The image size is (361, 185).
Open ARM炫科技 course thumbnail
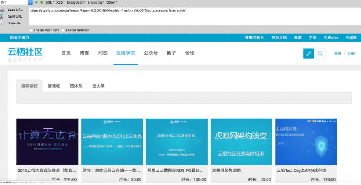coord(306,142)
